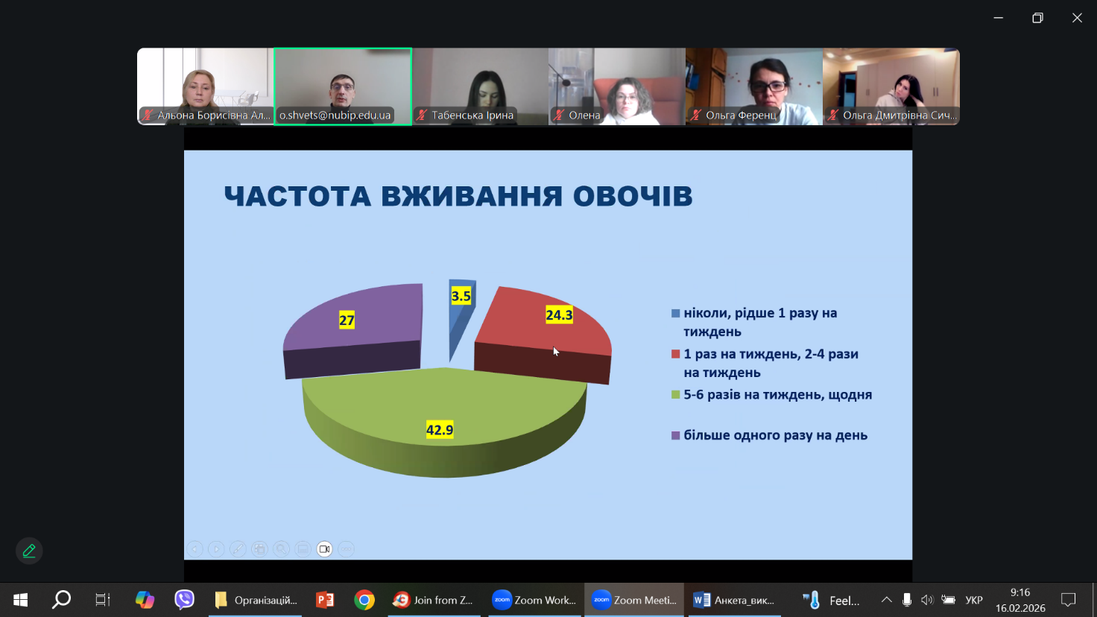Switch to PowerPoint on the taskbar
This screenshot has height=617, width=1097.
tap(325, 600)
